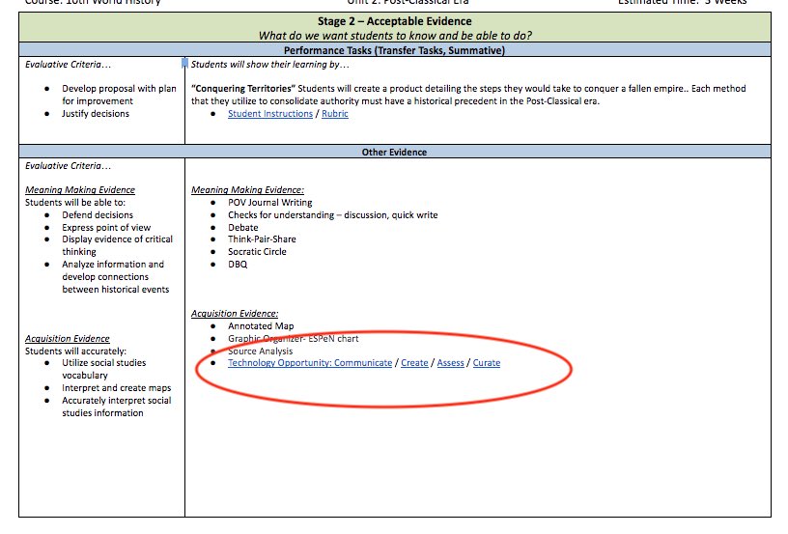The height and width of the screenshot is (534, 788).
Task: Click the 'Debate' bullet item
Action: (x=242, y=227)
